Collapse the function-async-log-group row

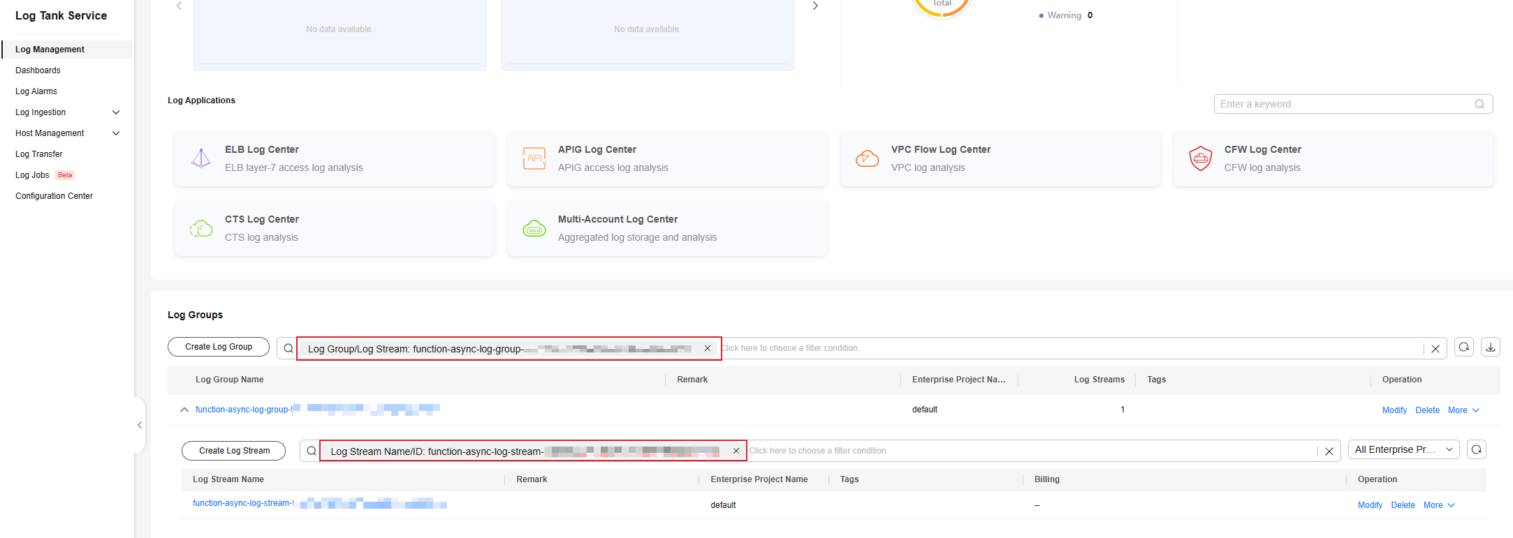tap(184, 410)
